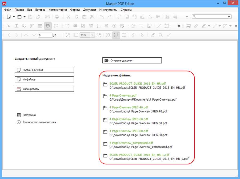Click the Print icon
Screen dimensions: 240x179
[57, 17]
